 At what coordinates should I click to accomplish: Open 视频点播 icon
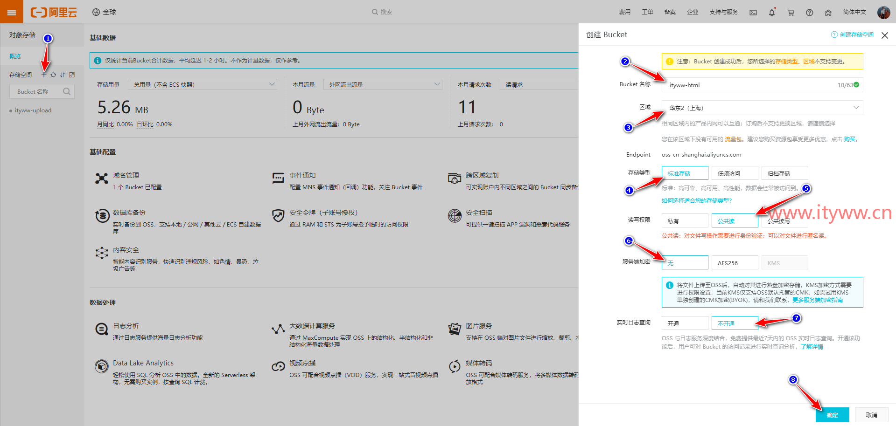click(x=278, y=366)
